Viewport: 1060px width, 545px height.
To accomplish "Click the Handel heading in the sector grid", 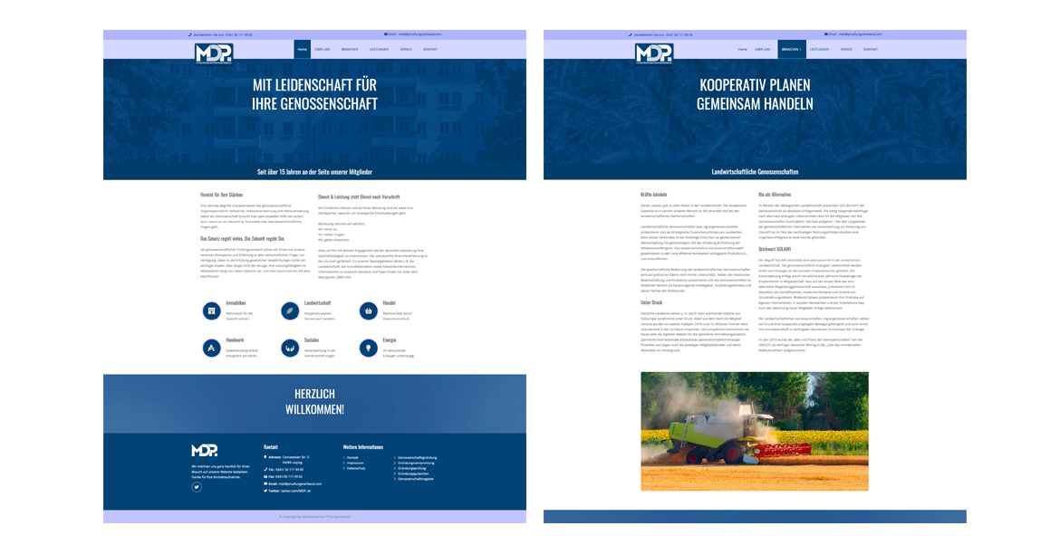I will point(389,303).
